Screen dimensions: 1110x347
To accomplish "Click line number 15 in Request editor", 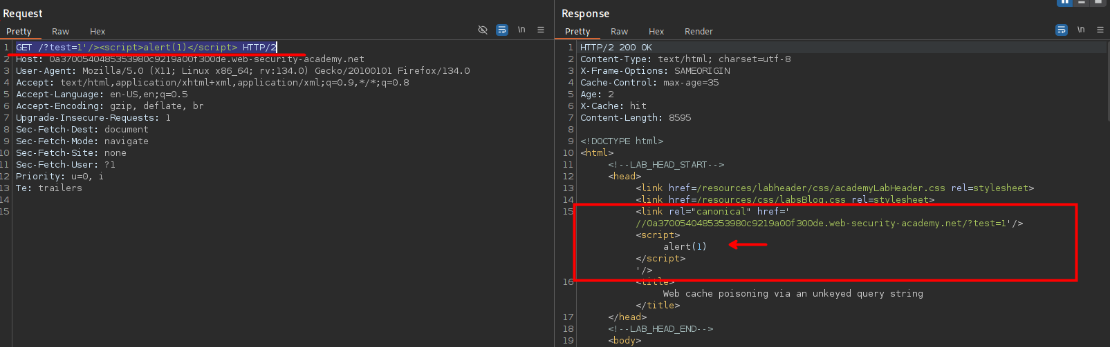I will click(x=6, y=212).
